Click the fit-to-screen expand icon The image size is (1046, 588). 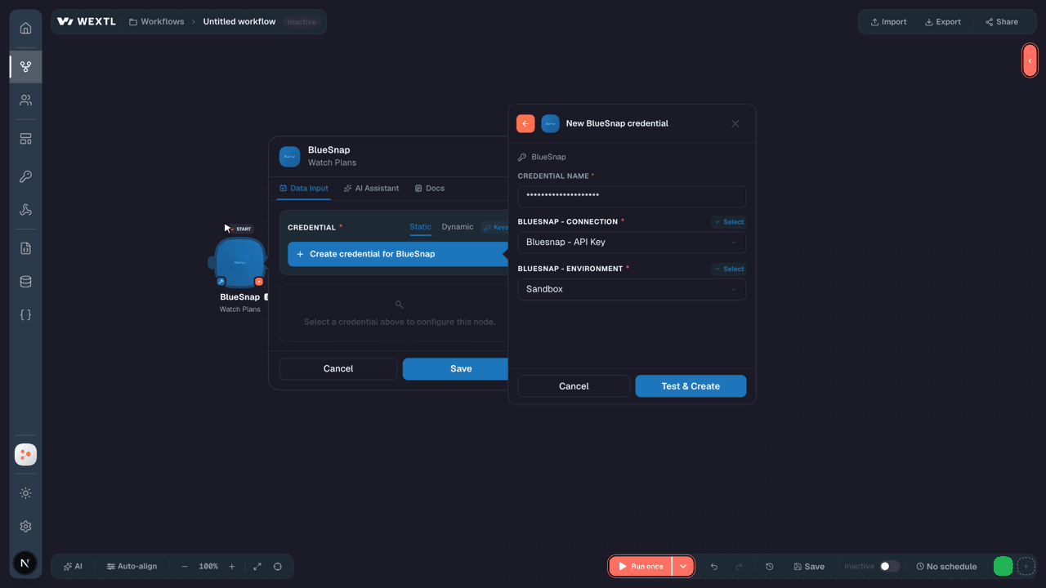257,567
